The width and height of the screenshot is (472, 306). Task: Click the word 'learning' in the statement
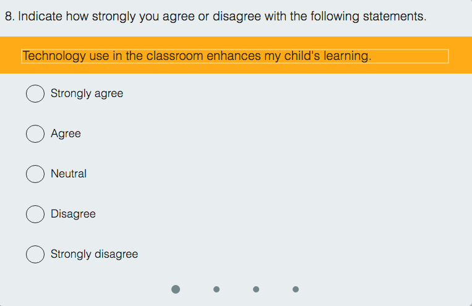(348, 56)
